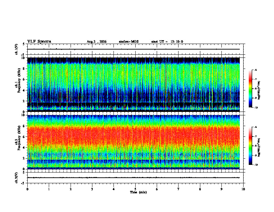Select the Aug.2, 2026 date label
The height and width of the screenshot is (212, 274).
coord(97,42)
